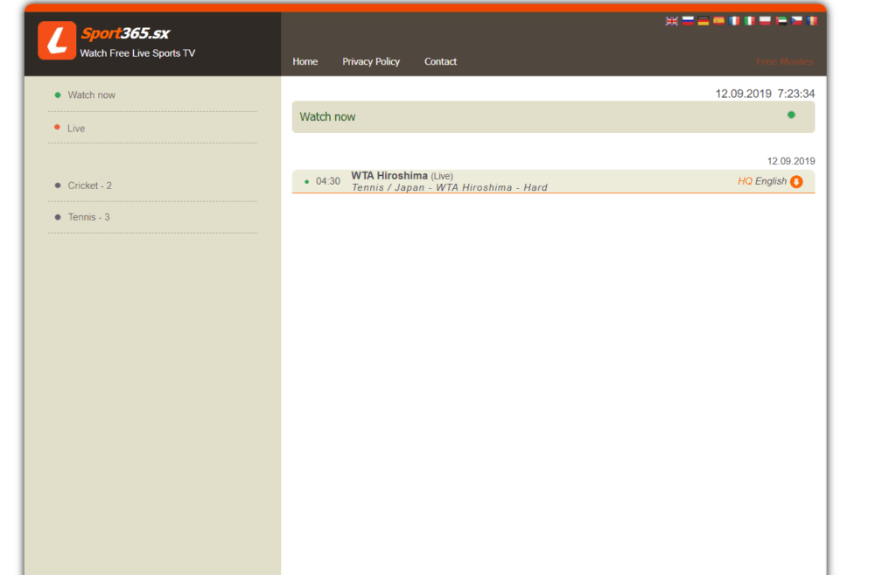Screen dimensions: 896x575
Task: Click the Free Movies link
Action: (785, 61)
